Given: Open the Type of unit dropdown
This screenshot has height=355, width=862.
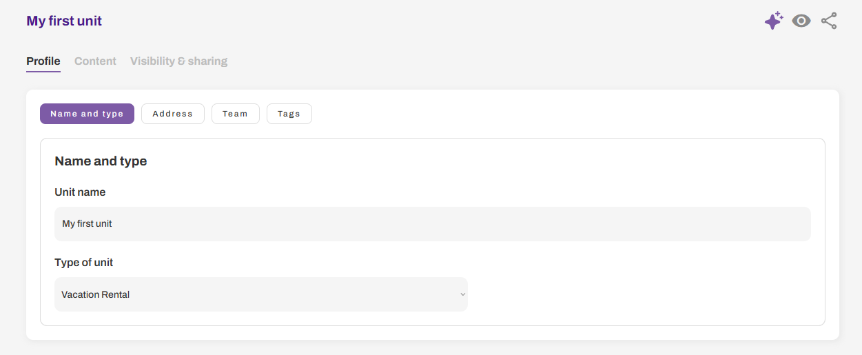Looking at the screenshot, I should point(261,294).
